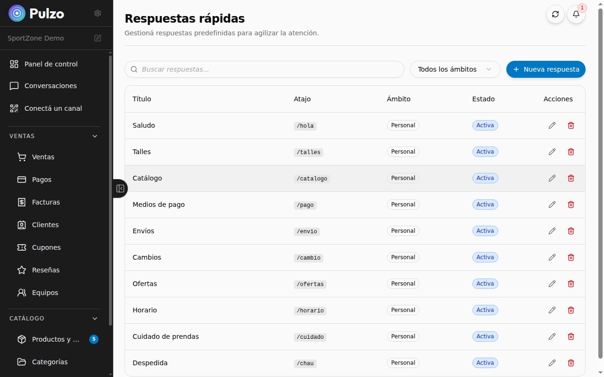Open the Todos los ámbitos dropdown
604x377 pixels.
[x=454, y=69]
